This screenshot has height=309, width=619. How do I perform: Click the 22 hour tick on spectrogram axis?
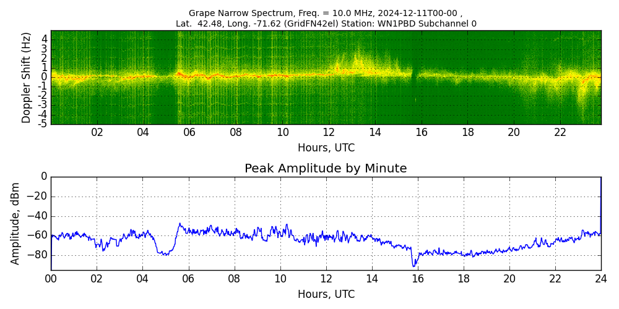(x=560, y=132)
